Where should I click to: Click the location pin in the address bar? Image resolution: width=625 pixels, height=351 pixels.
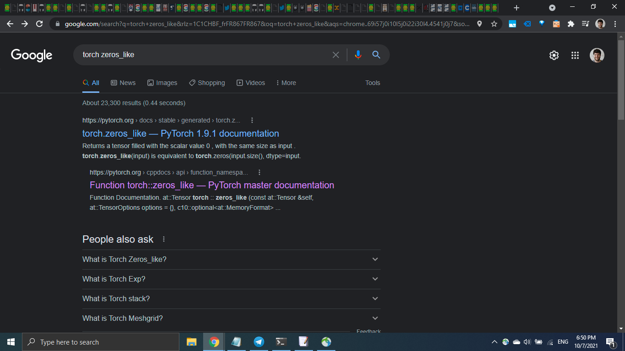coord(480,24)
